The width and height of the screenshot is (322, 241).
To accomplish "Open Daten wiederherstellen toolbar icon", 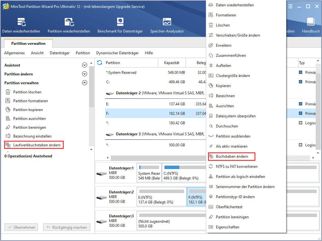I will click(x=21, y=25).
